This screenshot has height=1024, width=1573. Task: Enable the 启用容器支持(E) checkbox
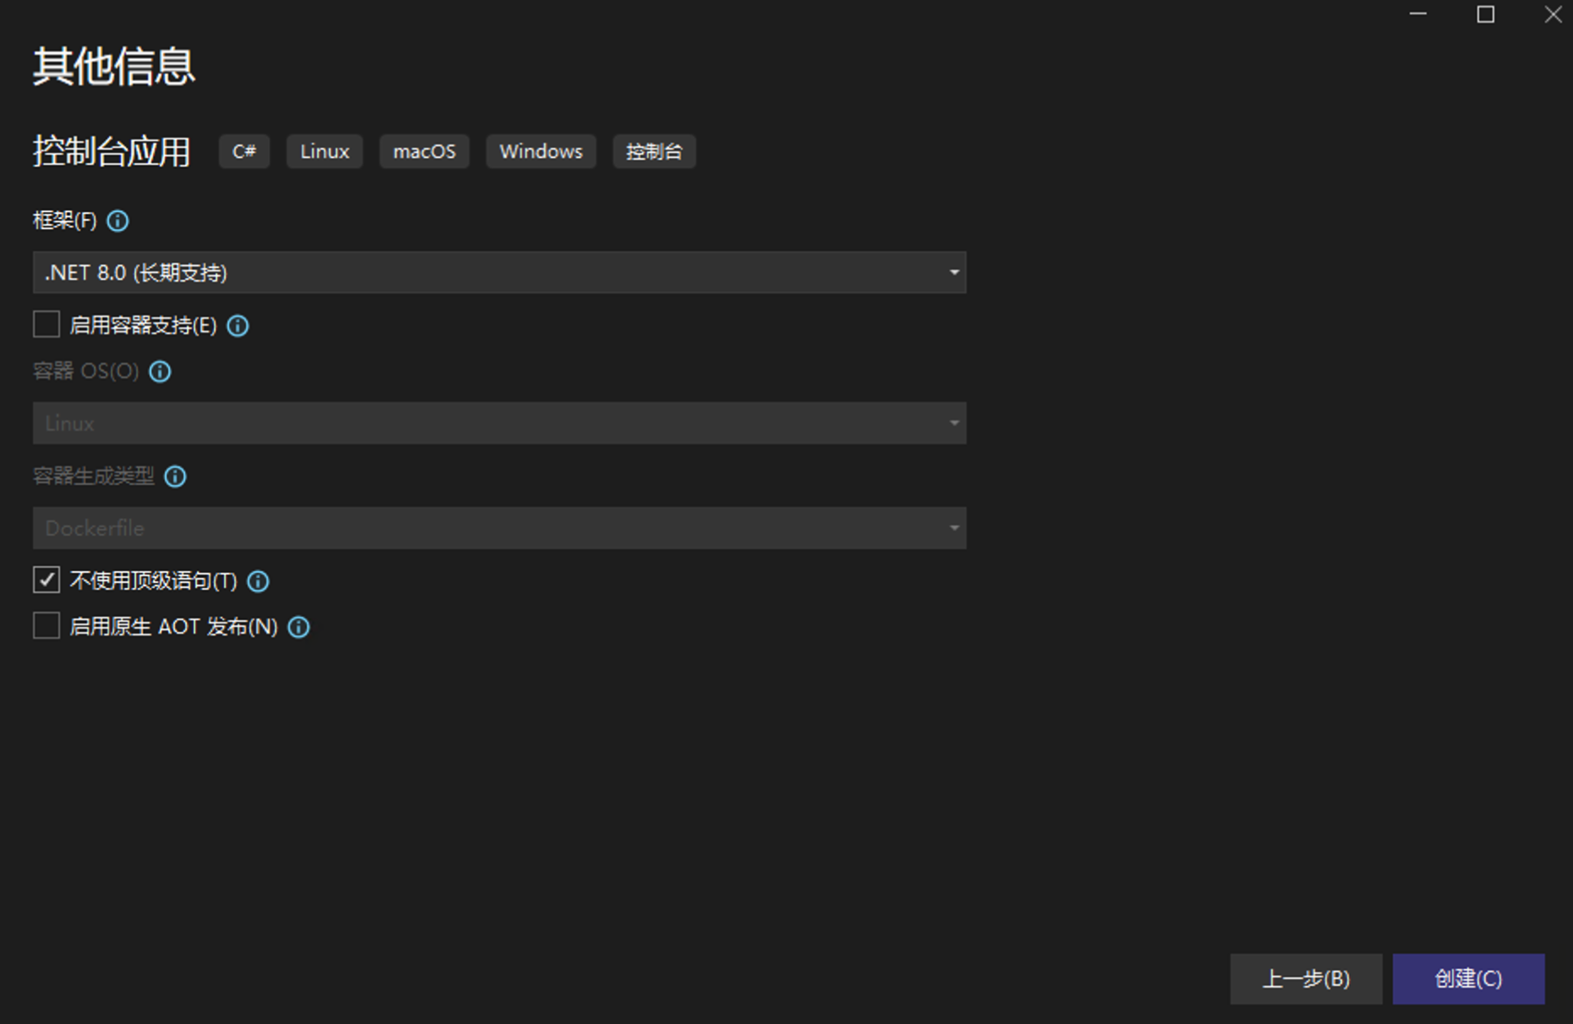[46, 324]
